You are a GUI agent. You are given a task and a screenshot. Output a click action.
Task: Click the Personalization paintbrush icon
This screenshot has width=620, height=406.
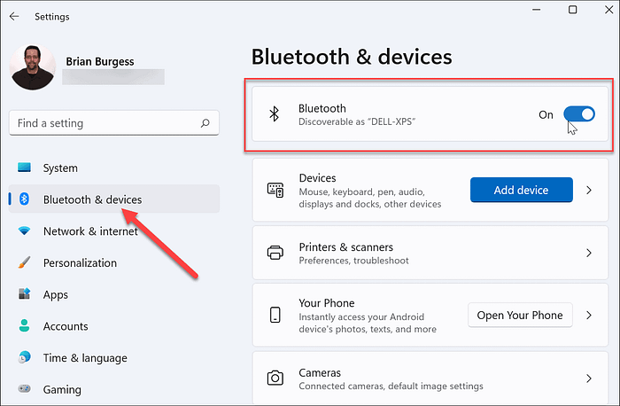[24, 262]
